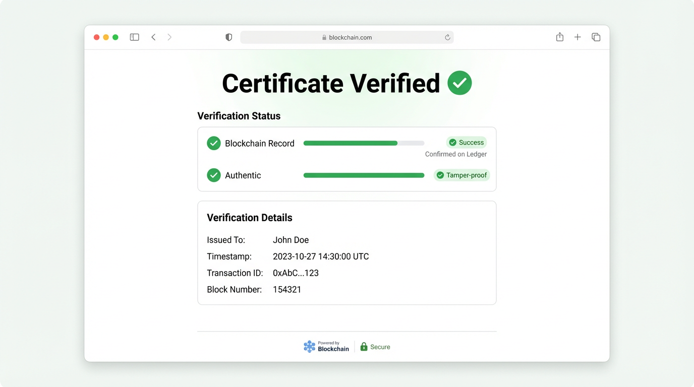This screenshot has height=387, width=694.
Task: Expand the Verification Status section
Action: (239, 116)
